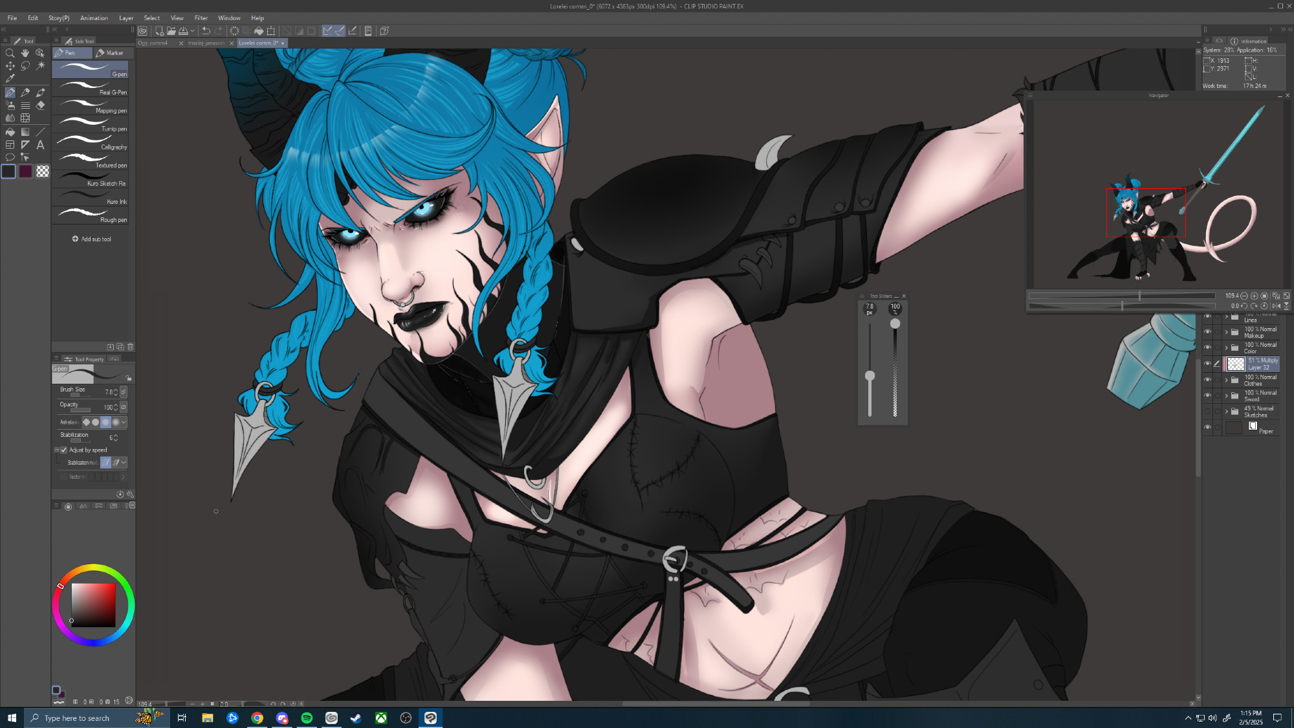The height and width of the screenshot is (728, 1294).
Task: Select the Move layer tool
Action: tap(10, 66)
